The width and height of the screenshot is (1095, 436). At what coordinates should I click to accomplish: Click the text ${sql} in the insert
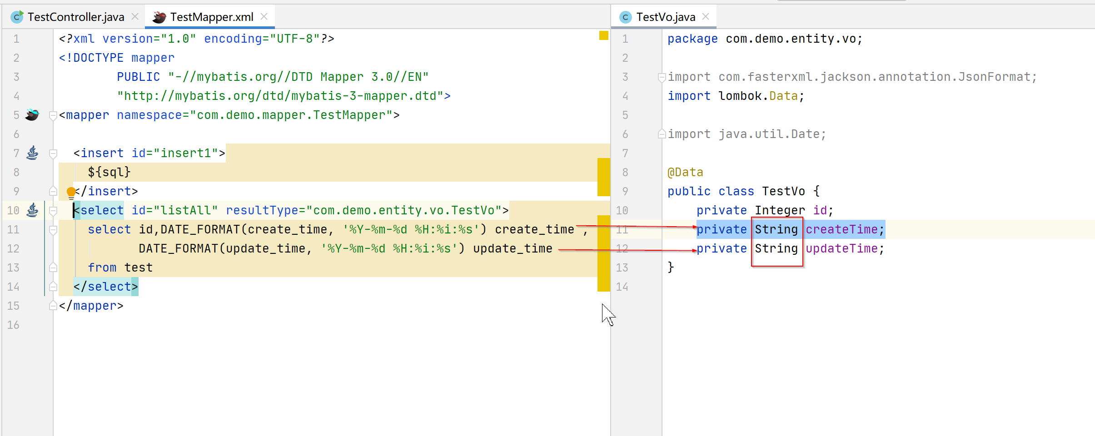click(109, 172)
